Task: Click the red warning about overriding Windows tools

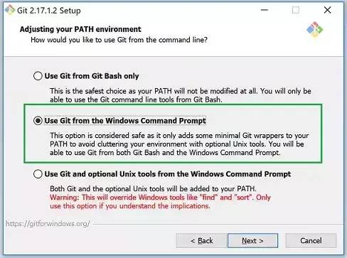Action: tap(160, 202)
